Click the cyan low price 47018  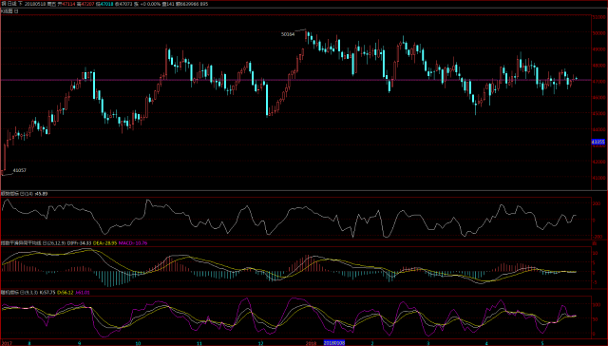[107, 4]
